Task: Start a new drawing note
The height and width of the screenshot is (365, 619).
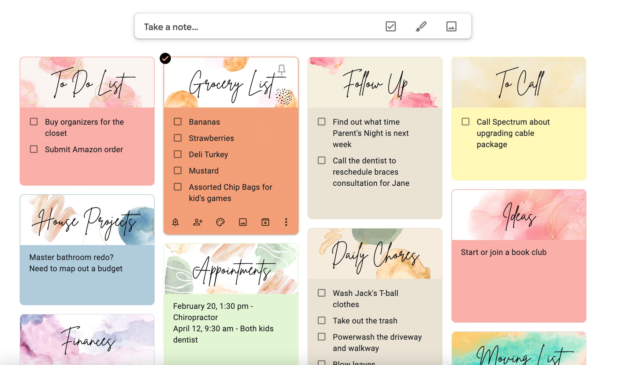Action: [421, 27]
